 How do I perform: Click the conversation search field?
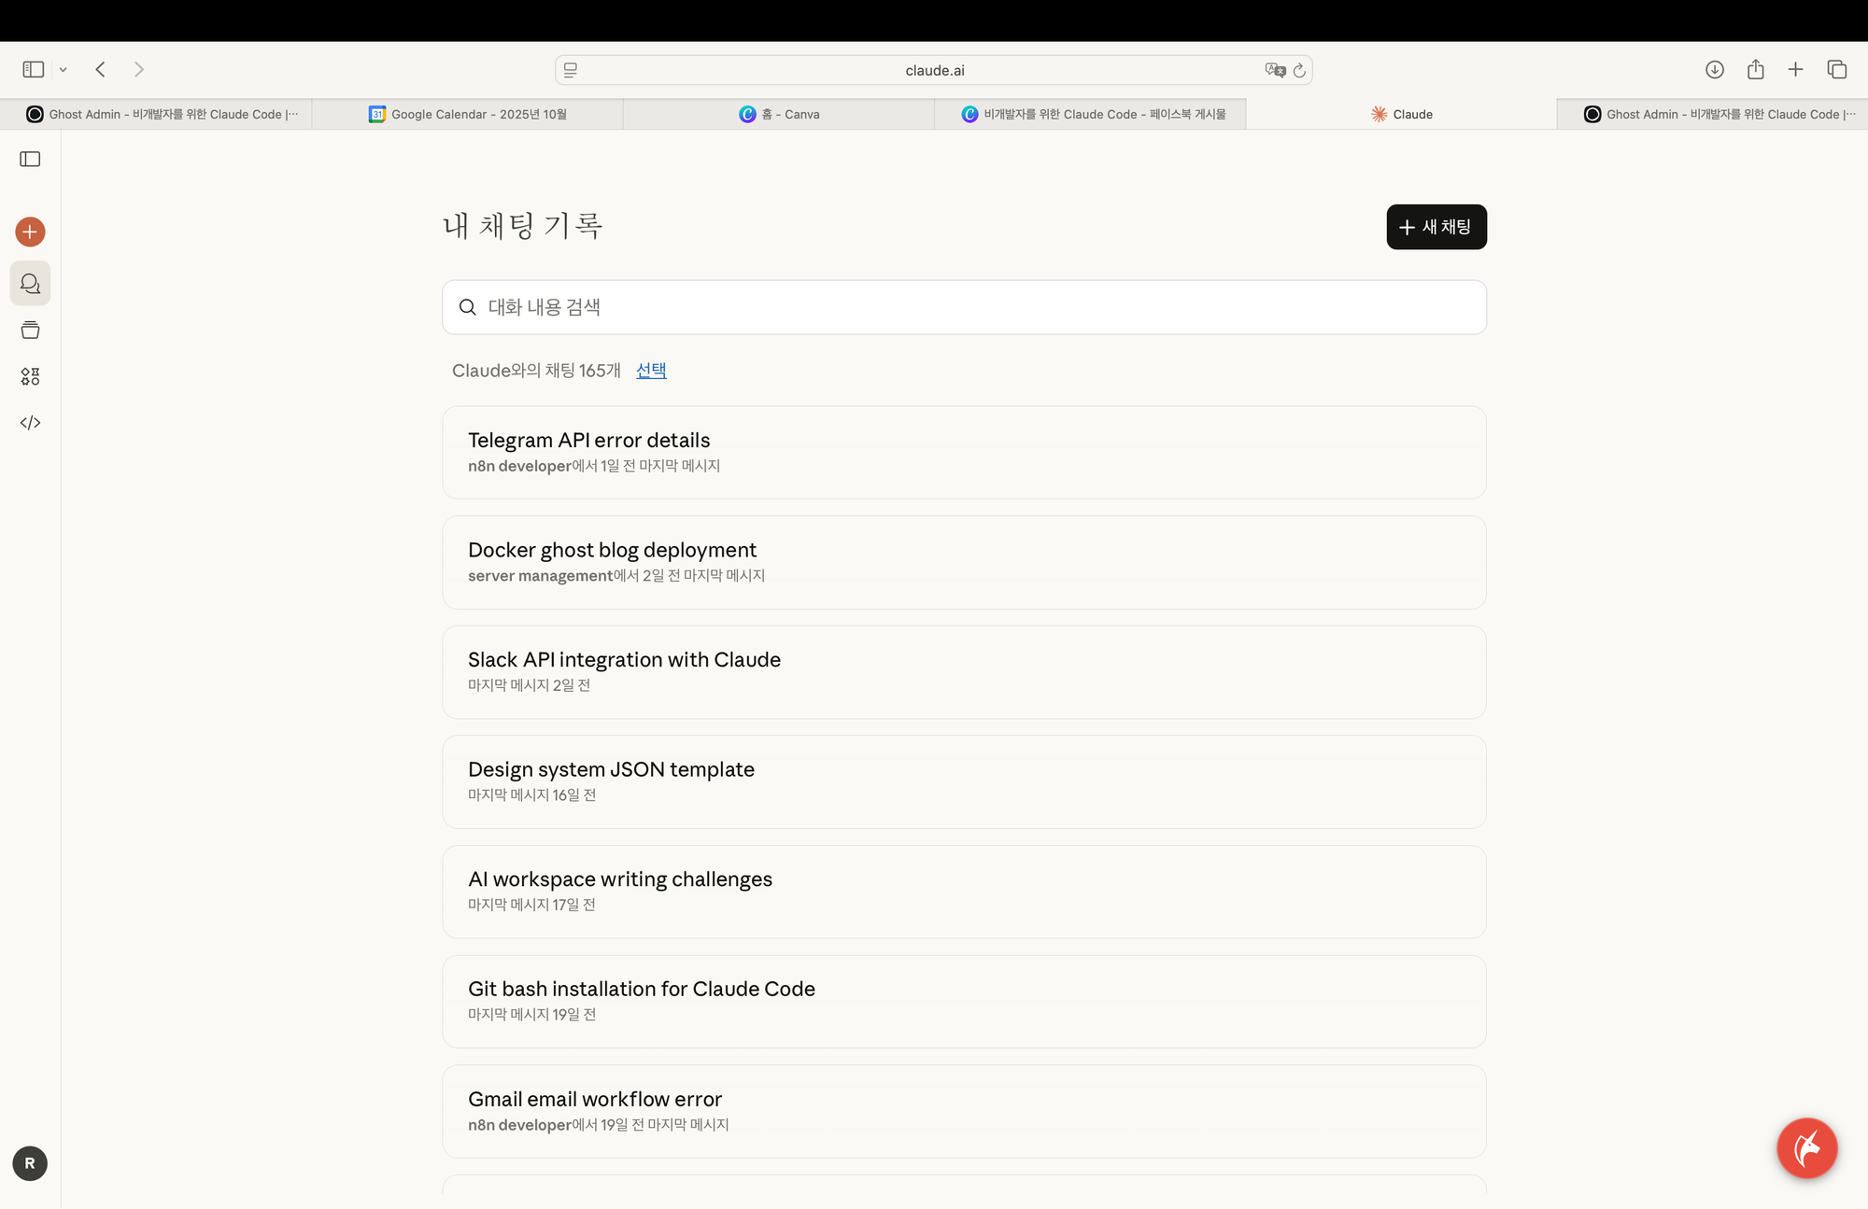(964, 306)
